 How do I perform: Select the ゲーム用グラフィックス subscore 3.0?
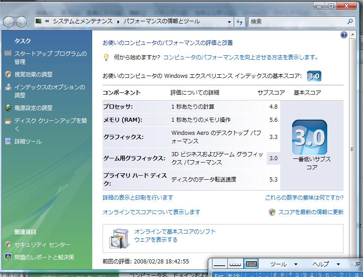[x=273, y=158]
